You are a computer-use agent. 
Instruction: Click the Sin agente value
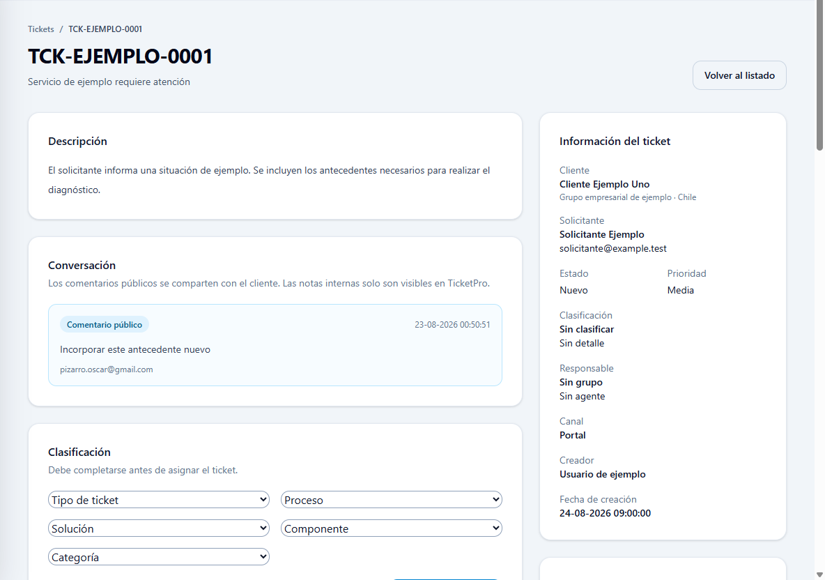click(582, 397)
